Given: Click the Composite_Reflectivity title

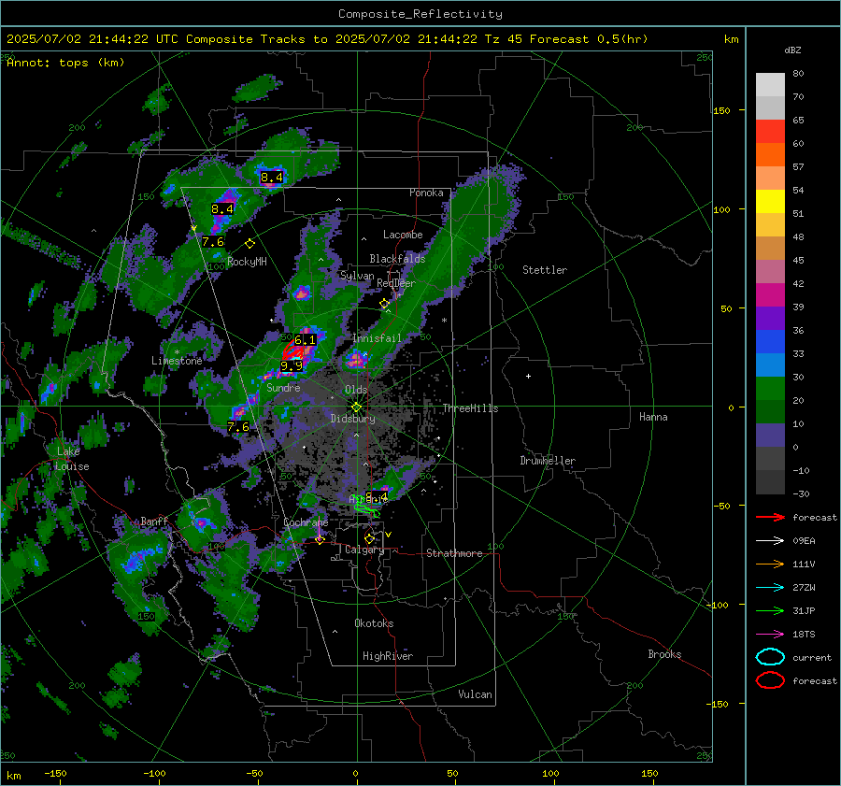Looking at the screenshot, I should 420,14.
